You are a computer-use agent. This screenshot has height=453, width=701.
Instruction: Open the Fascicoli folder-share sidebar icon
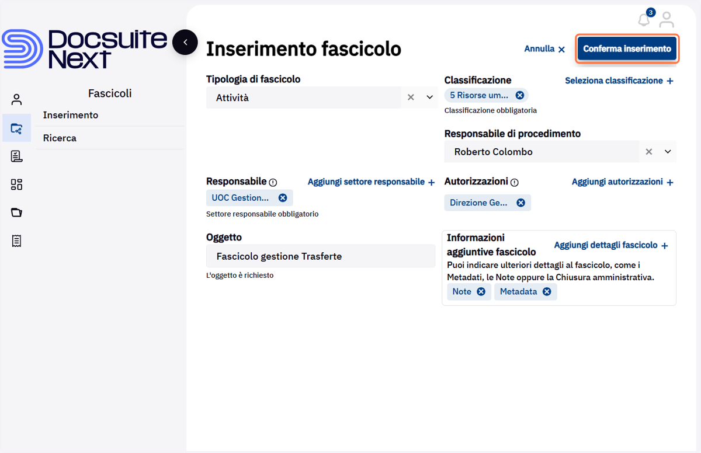pos(17,128)
